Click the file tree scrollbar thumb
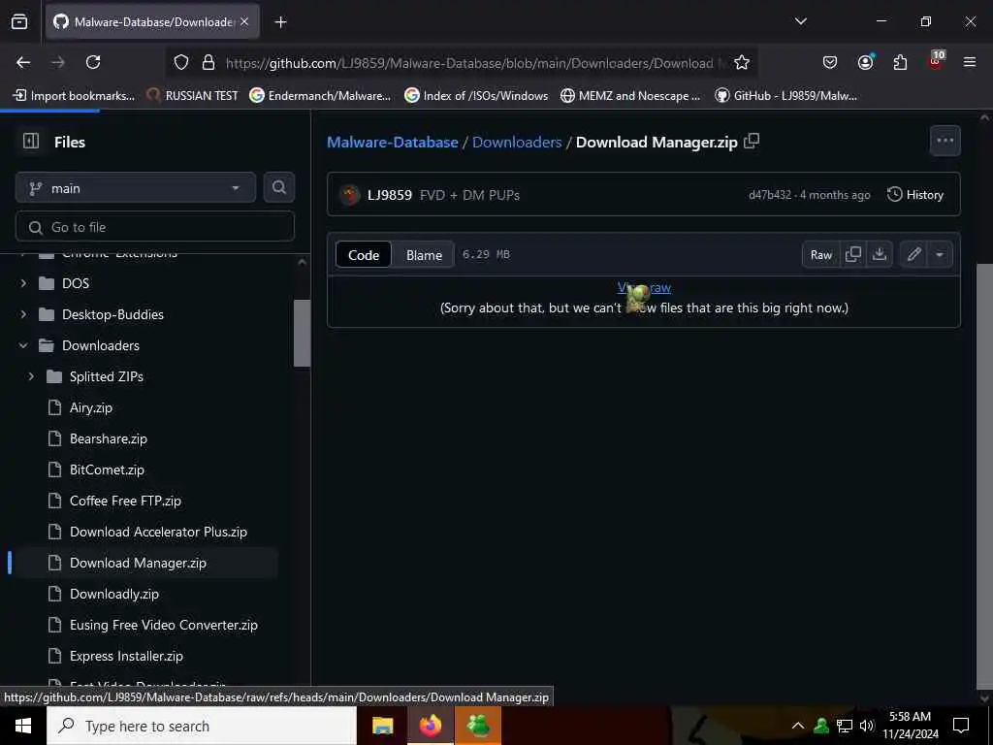 point(303,333)
